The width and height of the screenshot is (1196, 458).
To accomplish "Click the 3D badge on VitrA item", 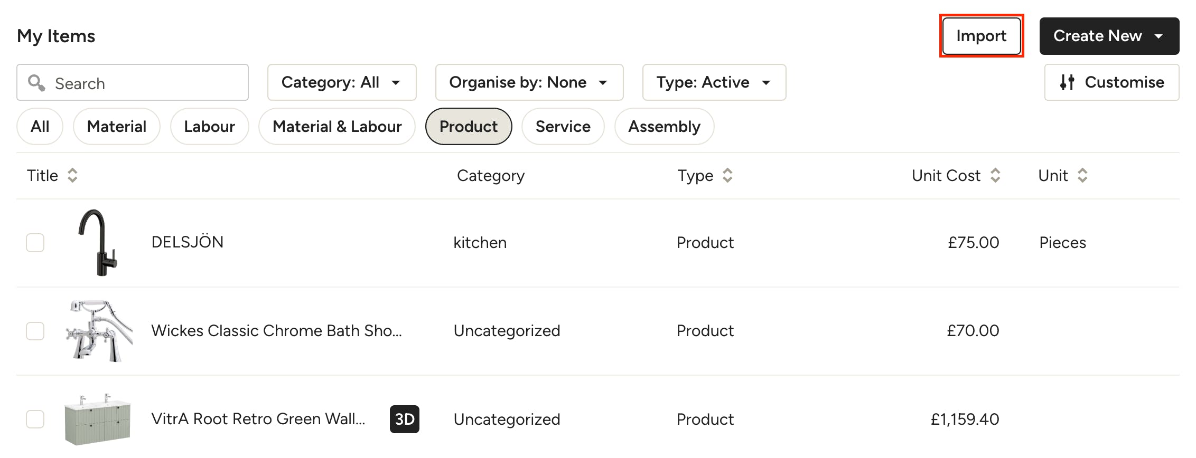I will click(x=405, y=419).
